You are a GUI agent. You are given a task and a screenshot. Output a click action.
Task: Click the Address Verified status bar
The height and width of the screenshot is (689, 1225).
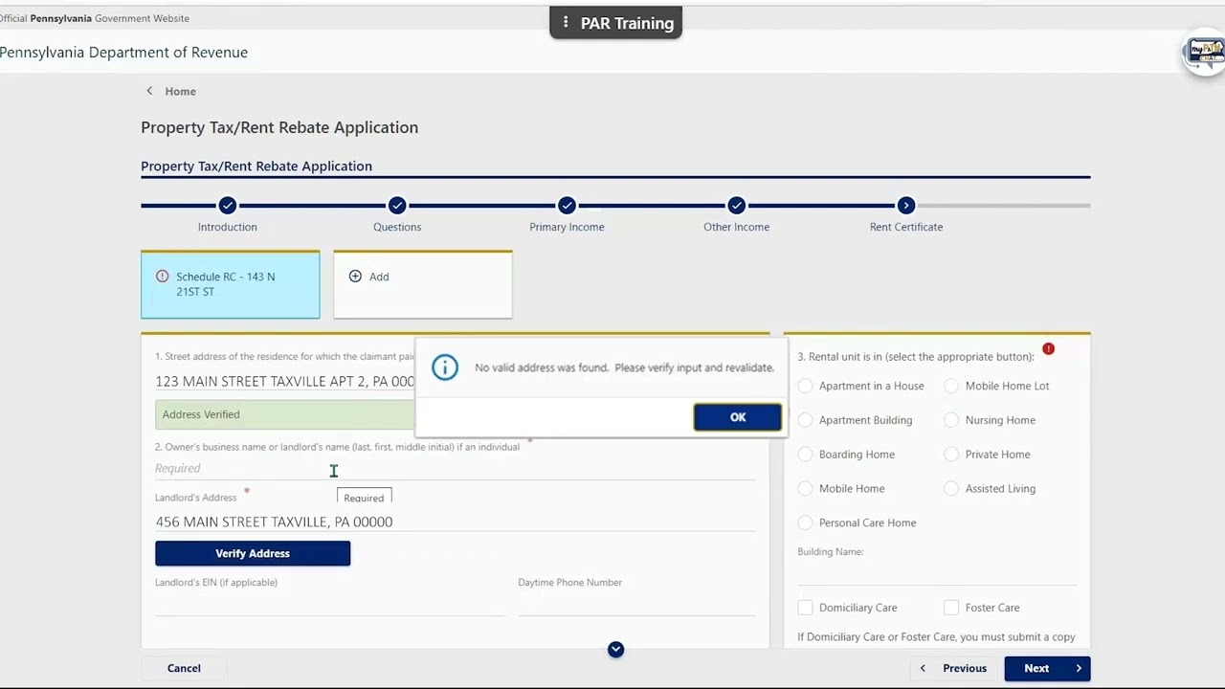point(285,414)
